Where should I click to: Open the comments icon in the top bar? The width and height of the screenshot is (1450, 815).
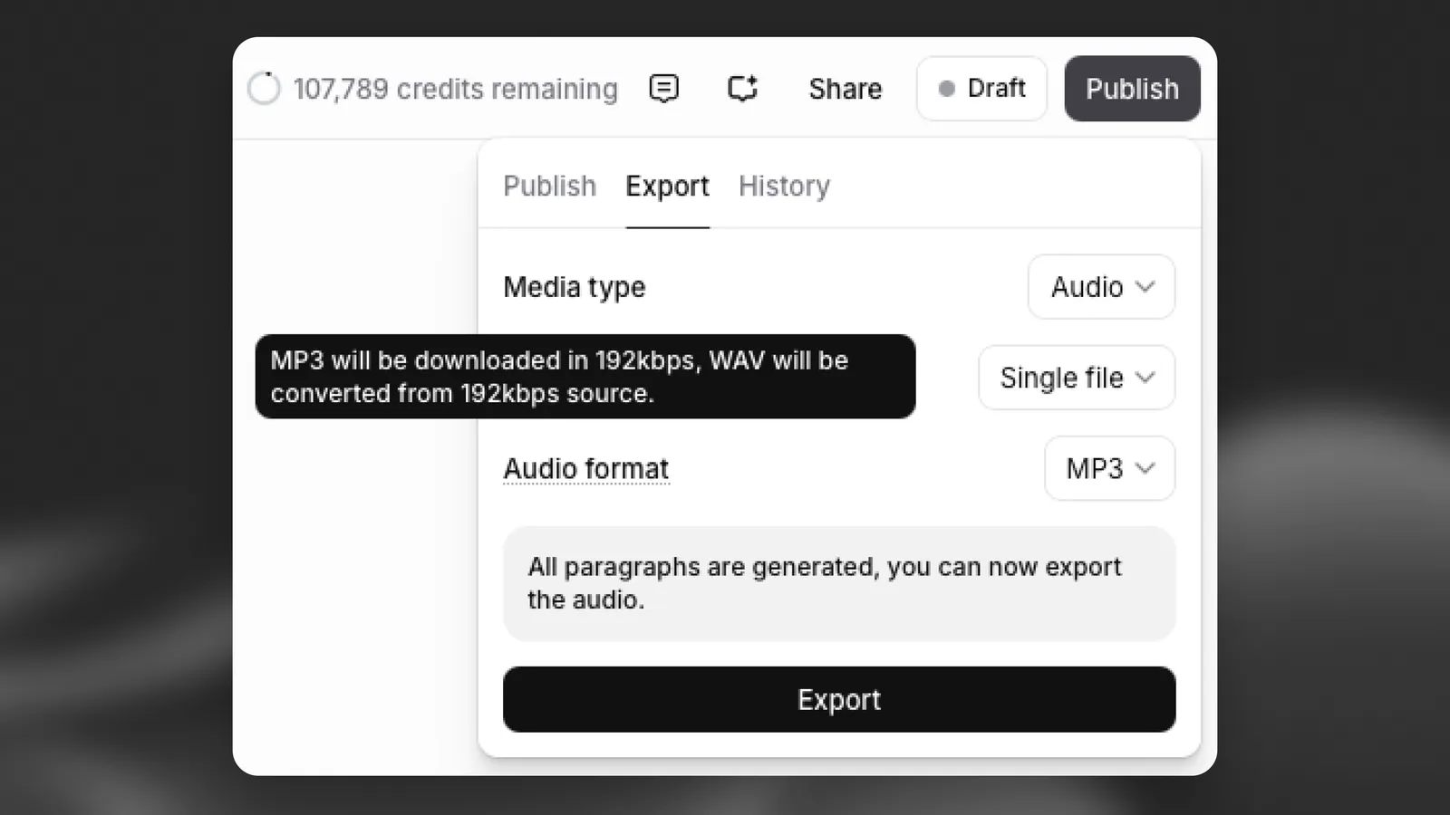click(x=664, y=89)
